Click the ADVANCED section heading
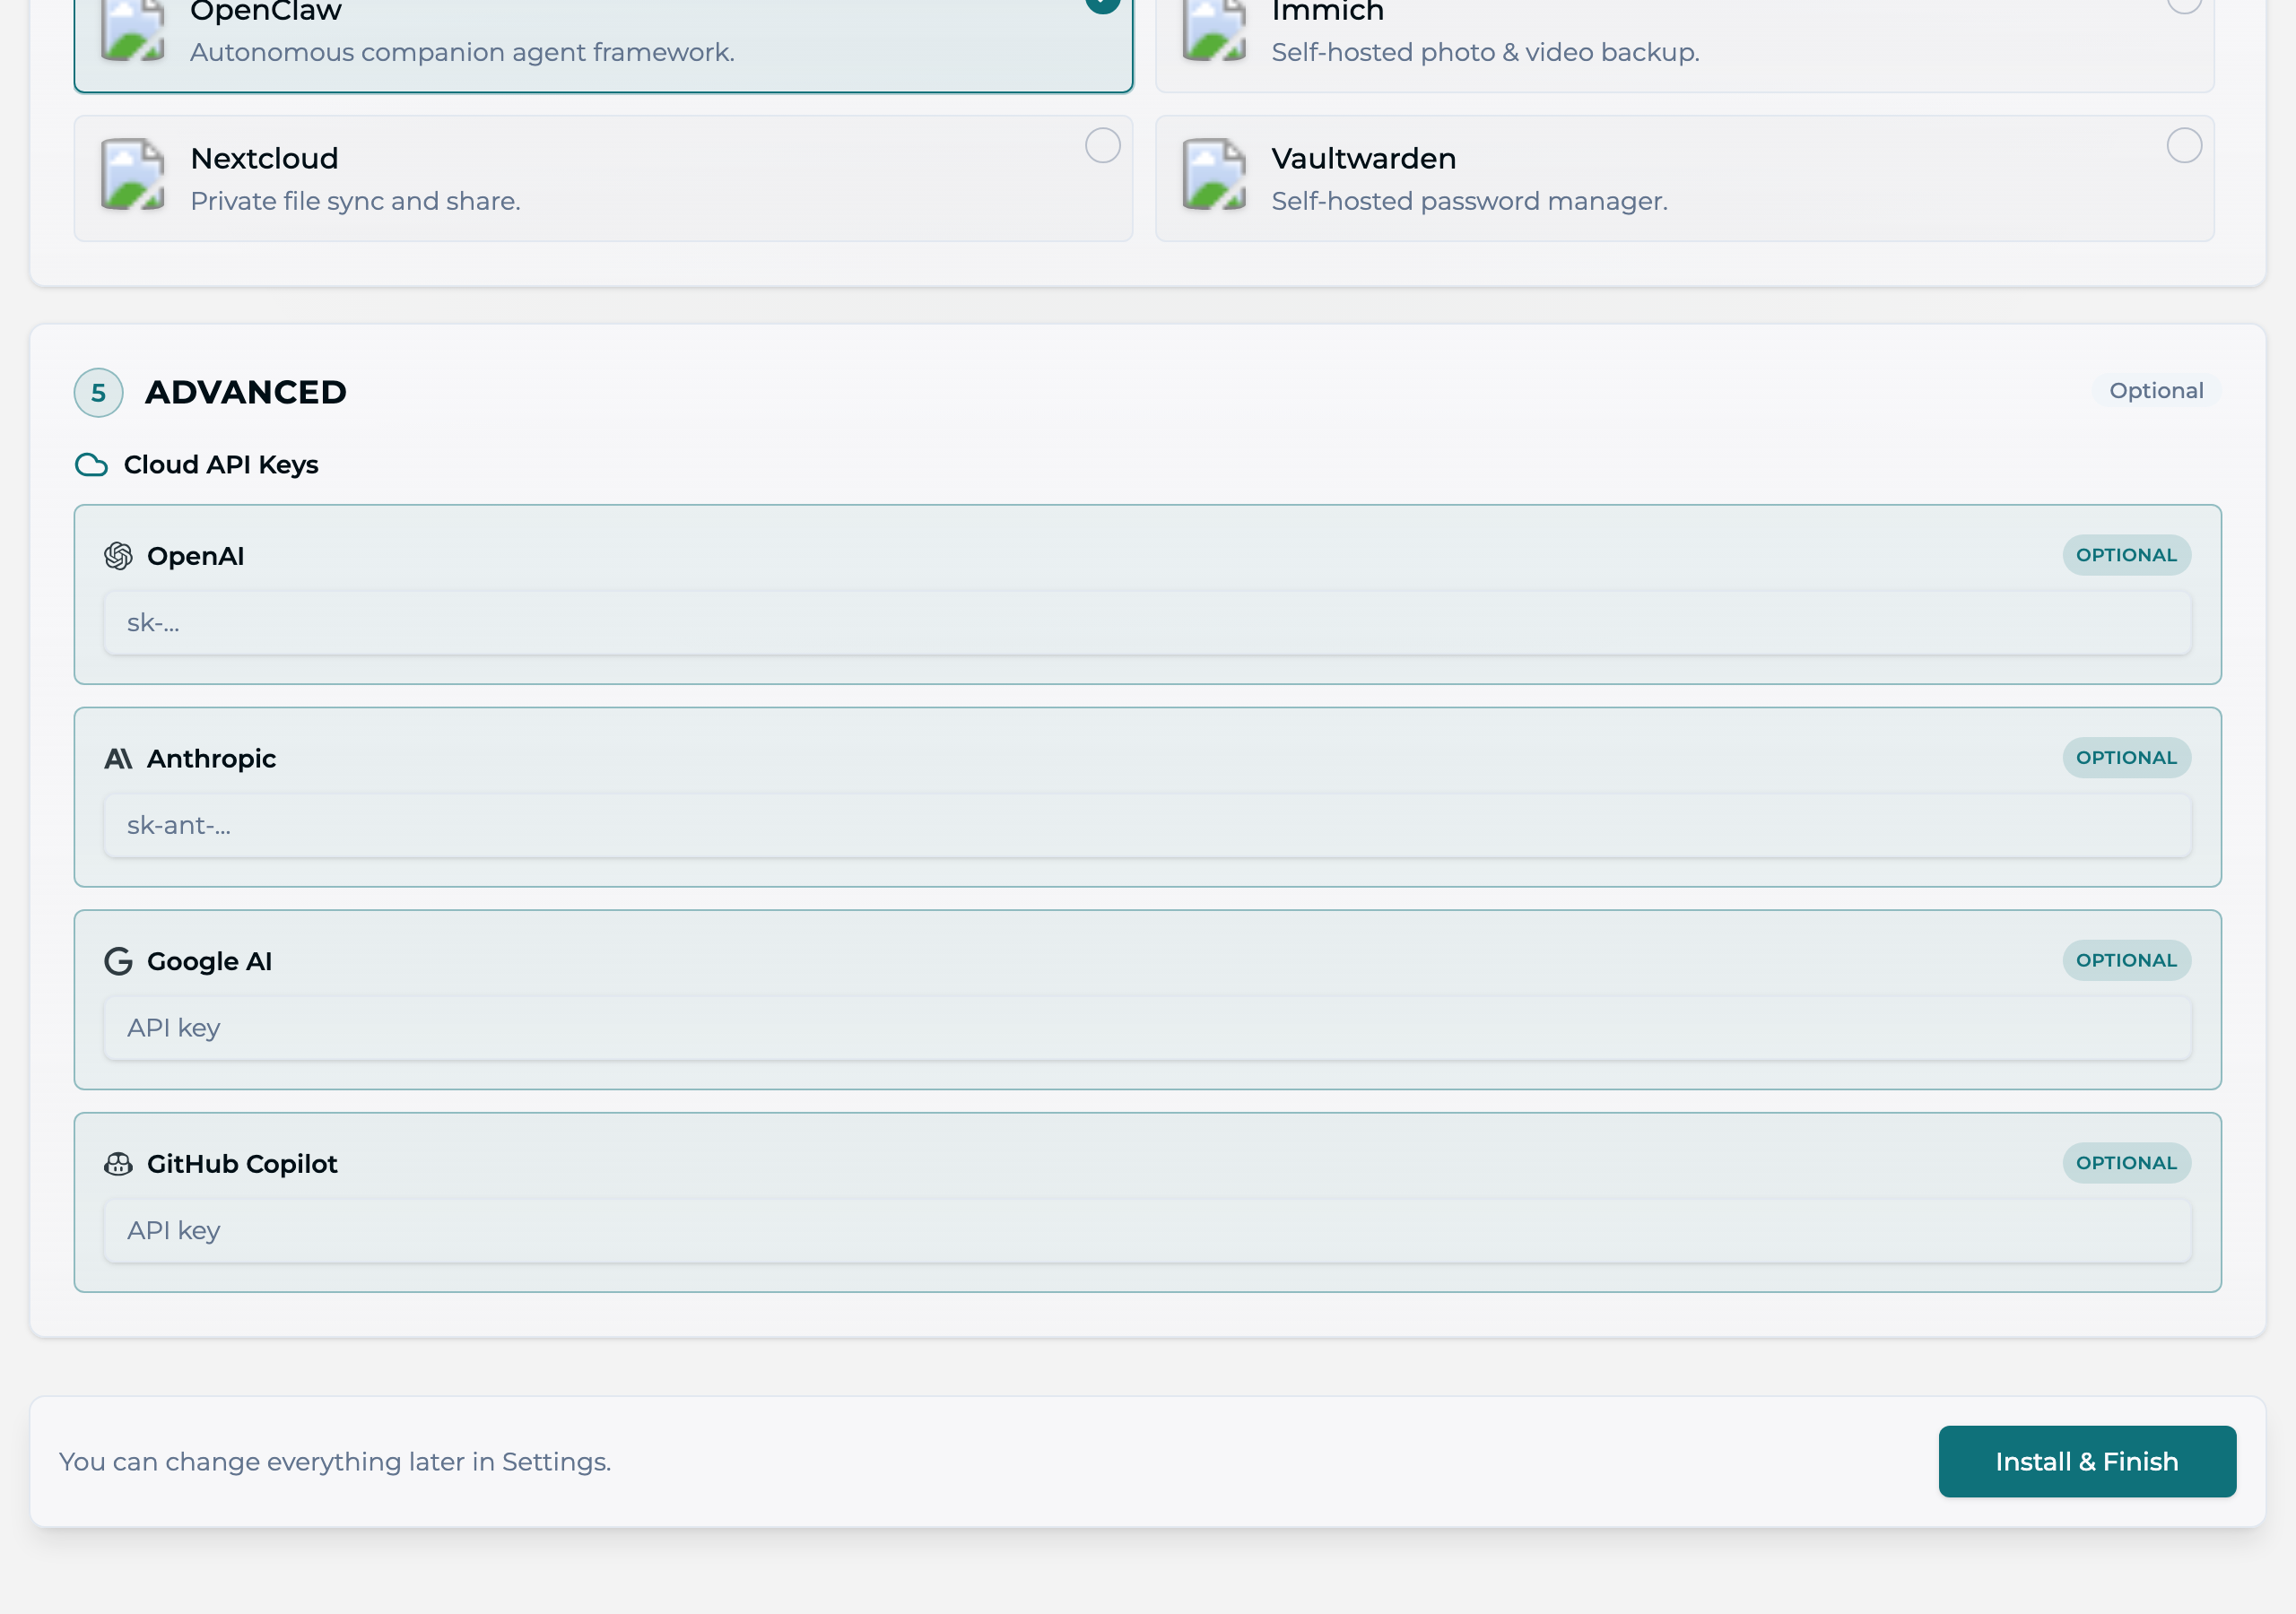 246,392
